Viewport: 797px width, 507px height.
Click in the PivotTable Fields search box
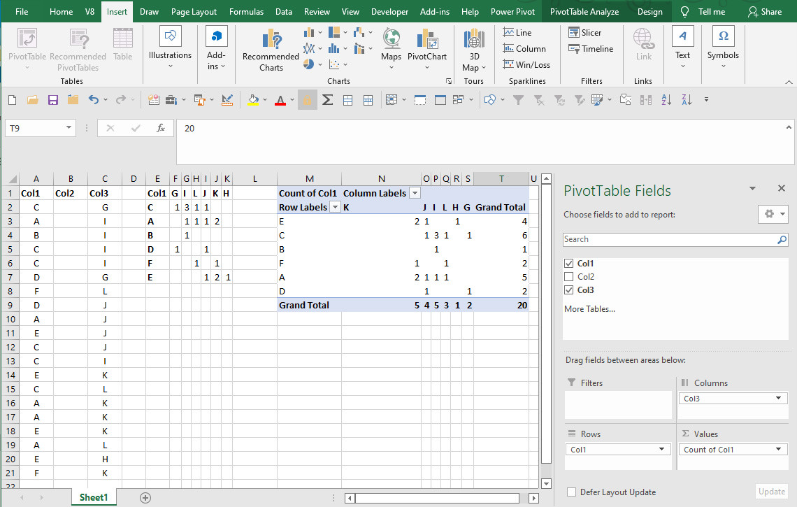tap(670, 240)
